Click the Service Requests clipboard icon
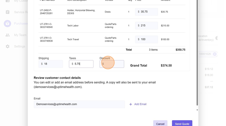 coord(8,12)
